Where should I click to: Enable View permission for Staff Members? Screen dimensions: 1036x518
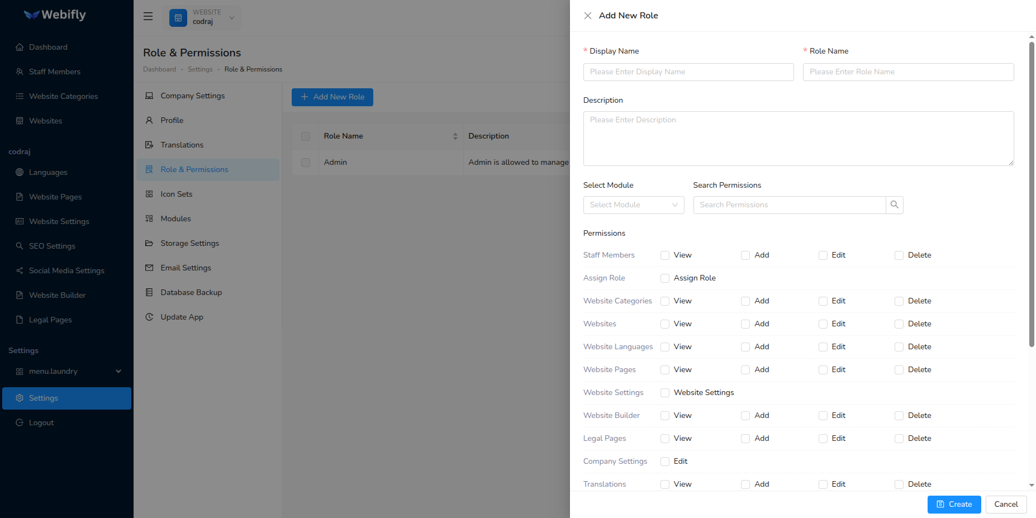[664, 255]
